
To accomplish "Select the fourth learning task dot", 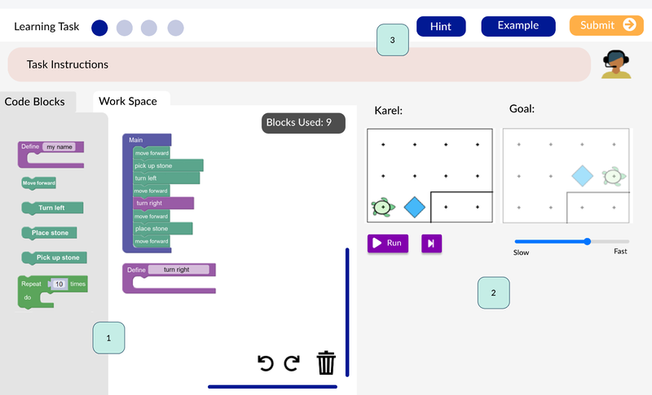I will 175,29.
